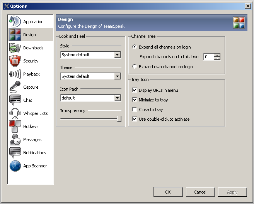Viewport: 254px width, 204px height.
Task: Select Expand all channels on login
Action: click(134, 47)
